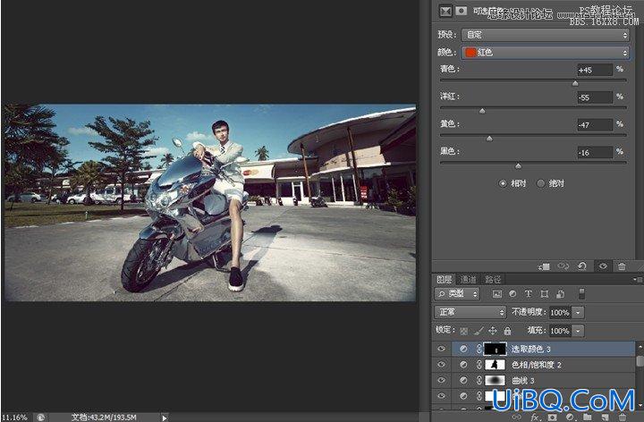
Task: Click the mask icon in Properties panel header
Action: pos(462,11)
